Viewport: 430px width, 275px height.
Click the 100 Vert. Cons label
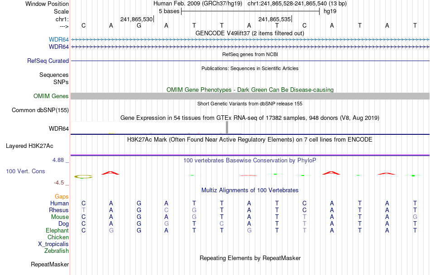[25, 171]
